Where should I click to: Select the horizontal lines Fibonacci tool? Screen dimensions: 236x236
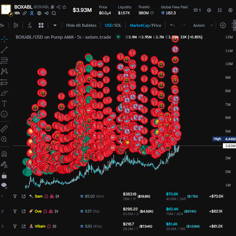(4, 61)
